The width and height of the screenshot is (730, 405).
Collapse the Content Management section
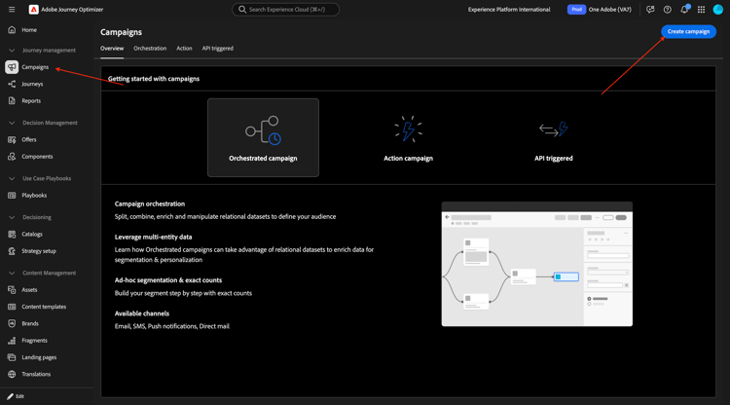tap(12, 273)
